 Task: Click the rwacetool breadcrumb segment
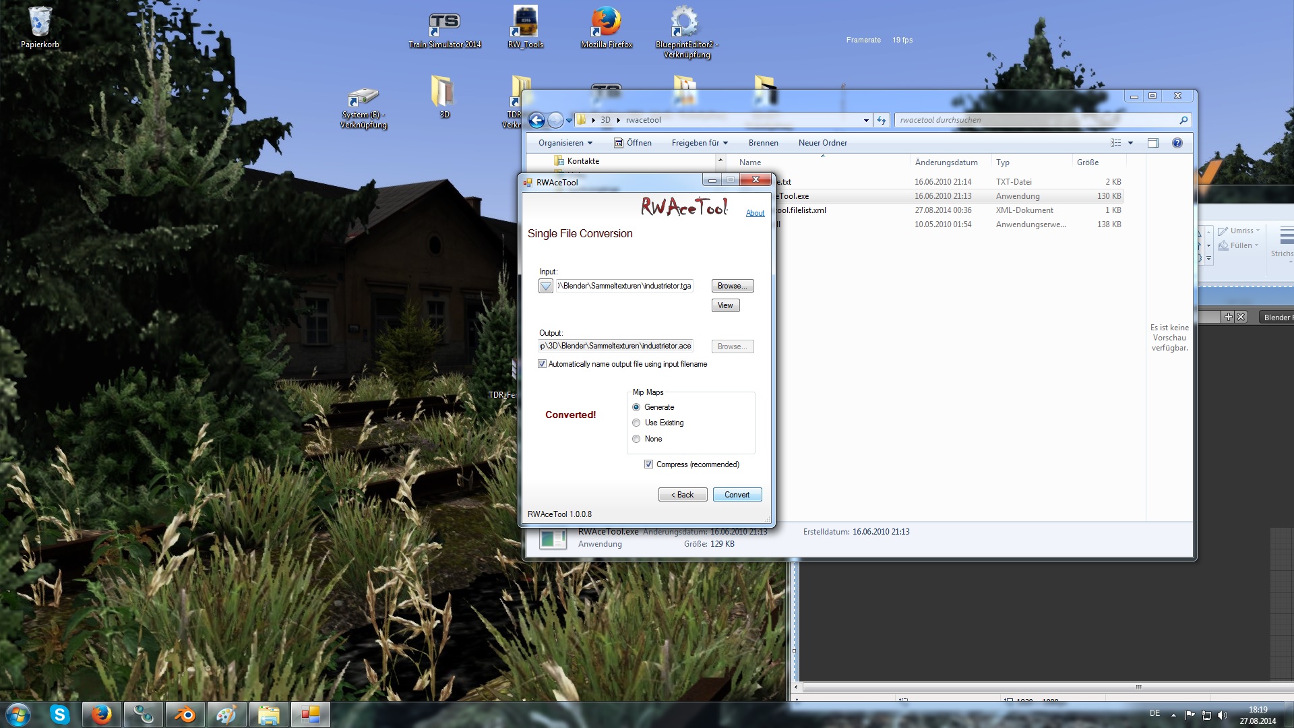pos(643,120)
